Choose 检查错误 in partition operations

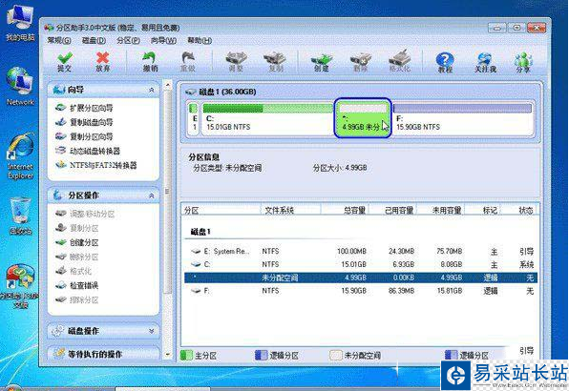point(77,285)
